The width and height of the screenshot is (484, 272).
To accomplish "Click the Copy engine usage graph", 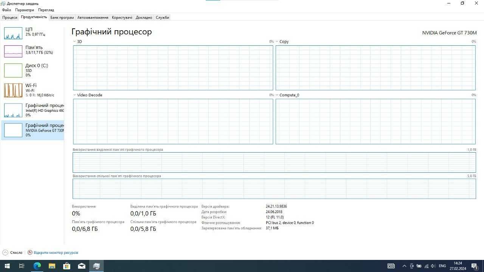I will (375, 68).
